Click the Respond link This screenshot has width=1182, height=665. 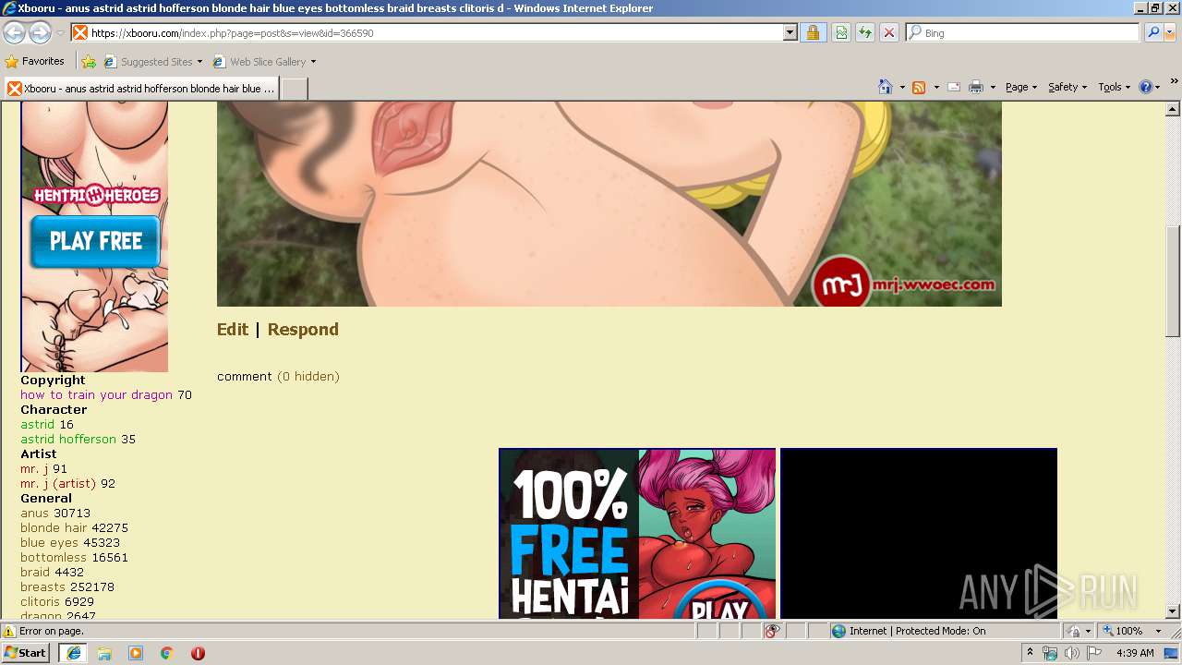[303, 330]
